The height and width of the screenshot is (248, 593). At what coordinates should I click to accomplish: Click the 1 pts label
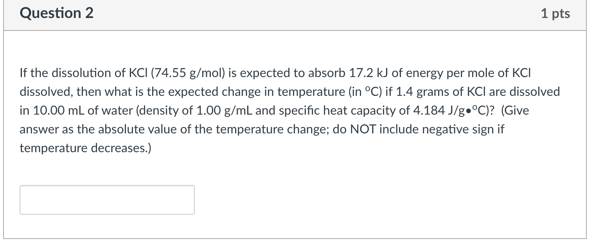pyautogui.click(x=556, y=13)
